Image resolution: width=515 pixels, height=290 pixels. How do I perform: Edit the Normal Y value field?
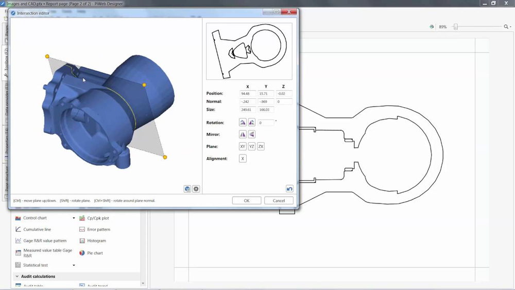point(266,101)
